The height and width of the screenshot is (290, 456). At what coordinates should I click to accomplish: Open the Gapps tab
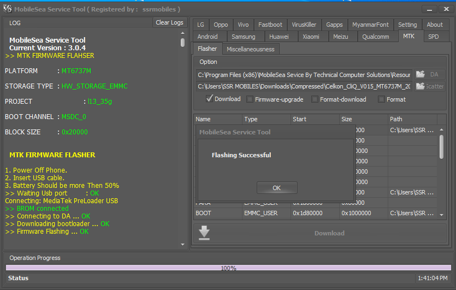(334, 25)
